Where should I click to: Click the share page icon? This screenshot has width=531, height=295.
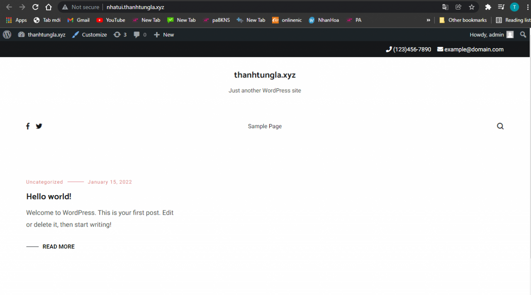coord(458,7)
